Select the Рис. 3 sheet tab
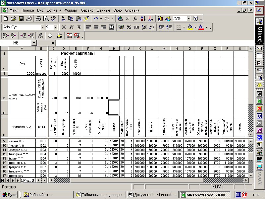This screenshot has width=265, height=199. point(28,180)
